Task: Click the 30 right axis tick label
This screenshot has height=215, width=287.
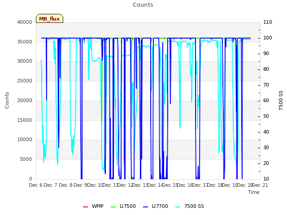Action: [266, 148]
